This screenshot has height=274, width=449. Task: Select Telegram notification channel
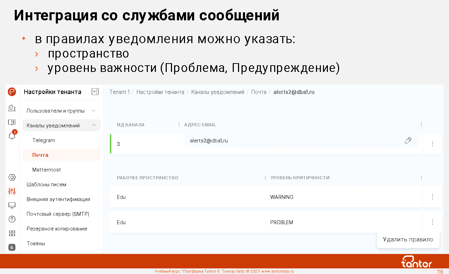[x=44, y=140]
